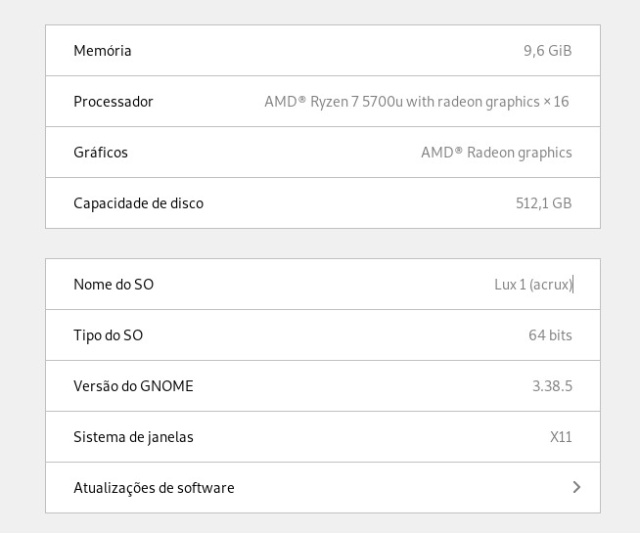The height and width of the screenshot is (533, 640).
Task: Click the Memória label
Action: [x=103, y=51]
